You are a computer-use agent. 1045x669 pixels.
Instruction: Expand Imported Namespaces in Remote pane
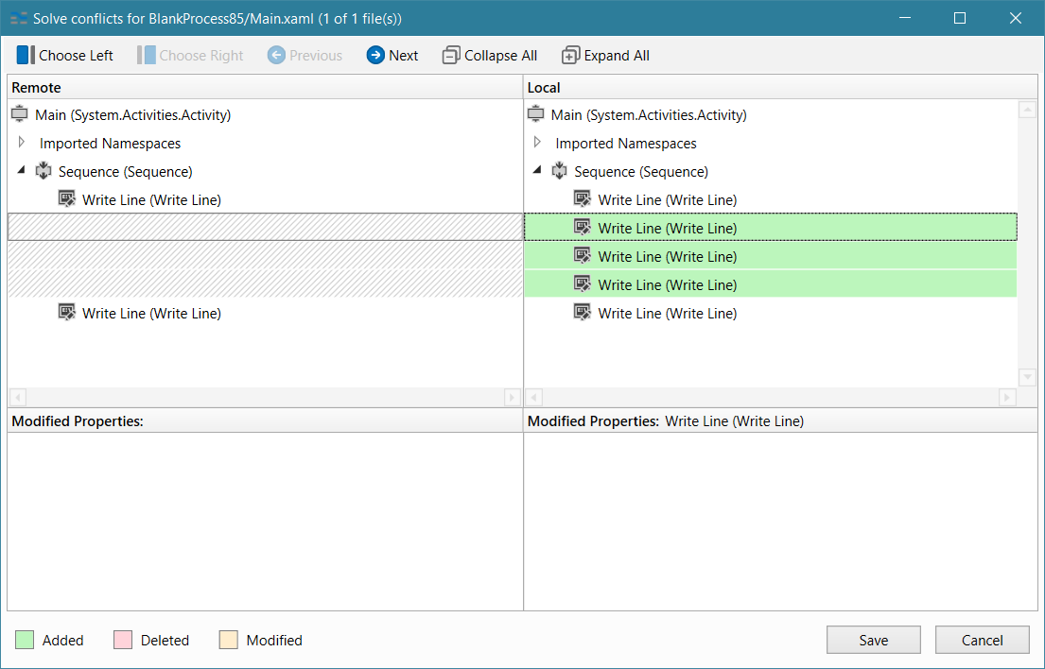click(x=22, y=143)
